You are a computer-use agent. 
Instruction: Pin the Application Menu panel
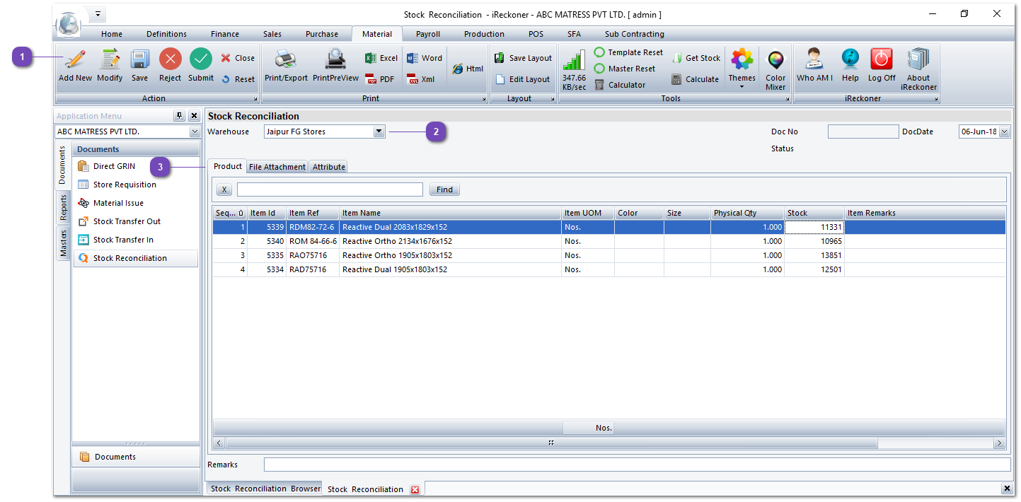[x=179, y=115]
